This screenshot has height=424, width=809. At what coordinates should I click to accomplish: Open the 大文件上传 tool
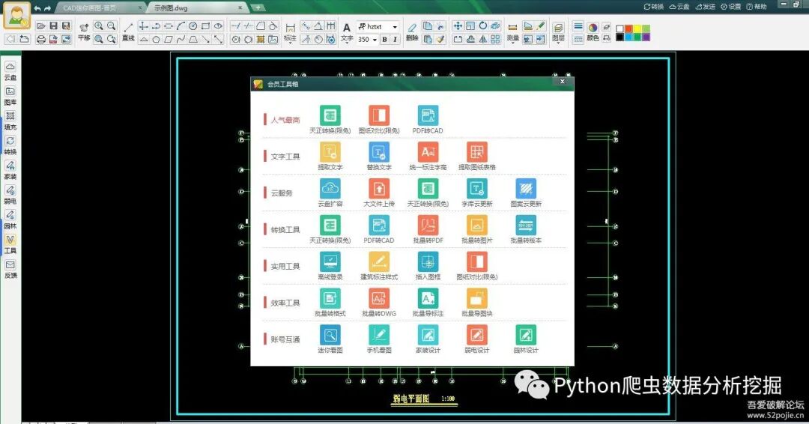pyautogui.click(x=379, y=193)
